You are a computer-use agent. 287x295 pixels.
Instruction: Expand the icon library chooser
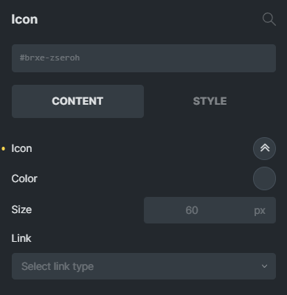pyautogui.click(x=264, y=149)
